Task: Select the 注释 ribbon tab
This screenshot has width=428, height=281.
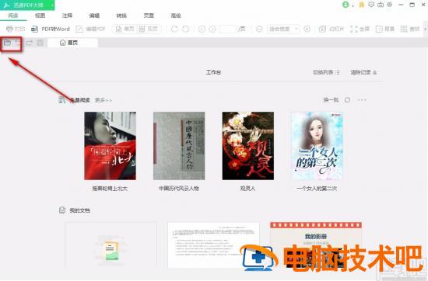Action: [x=67, y=16]
